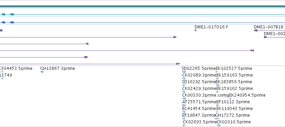Select the arrow glyph below CK02010.5prime
Image resolution: width=285 pixels, height=127 pixels.
[218, 125]
